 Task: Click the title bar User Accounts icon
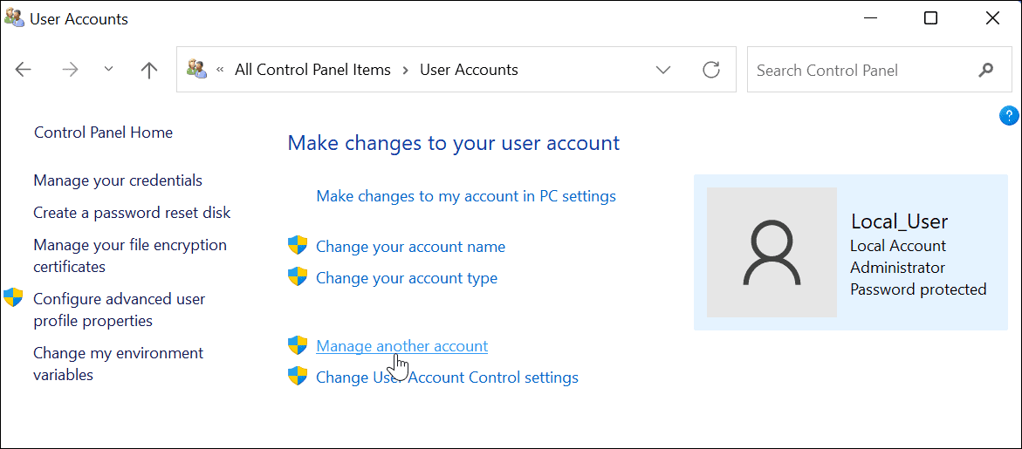coord(14,18)
